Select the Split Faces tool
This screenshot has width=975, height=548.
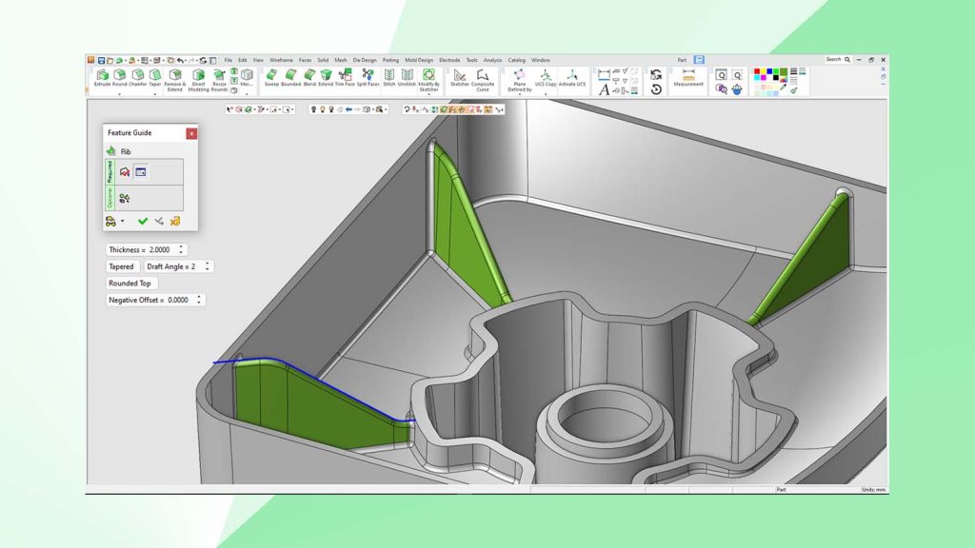366,76
